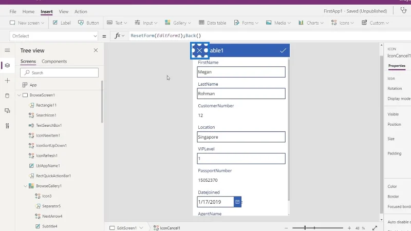Image resolution: width=411 pixels, height=231 pixels.
Task: Click the LastName field with Rohman
Action: click(241, 93)
